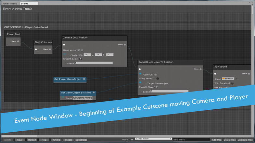Image resolution: width=255 pixels, height=143 pixels.
Task: Click the Vector3 Z field showing -2
Action: click(x=110, y=55)
